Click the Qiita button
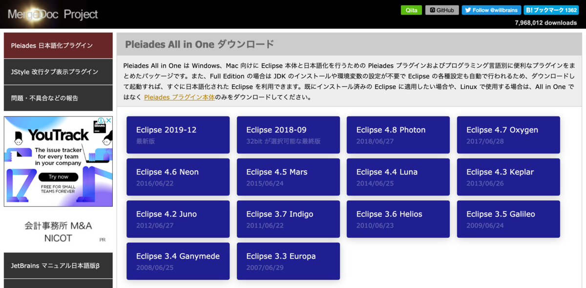 [411, 10]
